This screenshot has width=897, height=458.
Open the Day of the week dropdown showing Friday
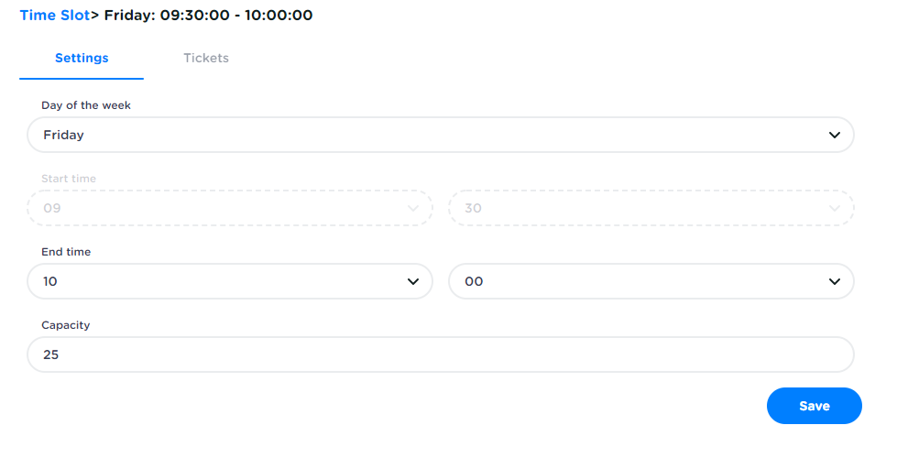[440, 135]
